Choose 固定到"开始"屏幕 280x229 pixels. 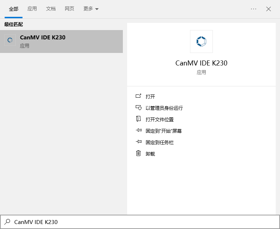pos(164,131)
